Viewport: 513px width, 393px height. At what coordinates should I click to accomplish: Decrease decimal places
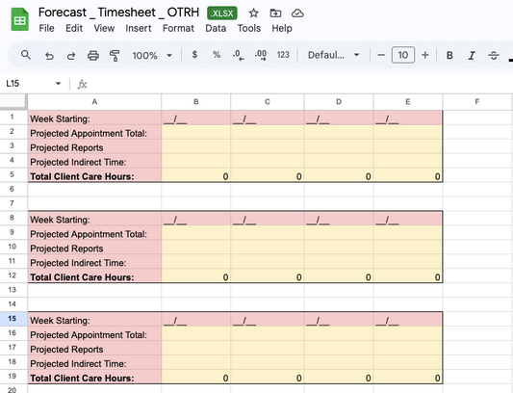coord(238,55)
